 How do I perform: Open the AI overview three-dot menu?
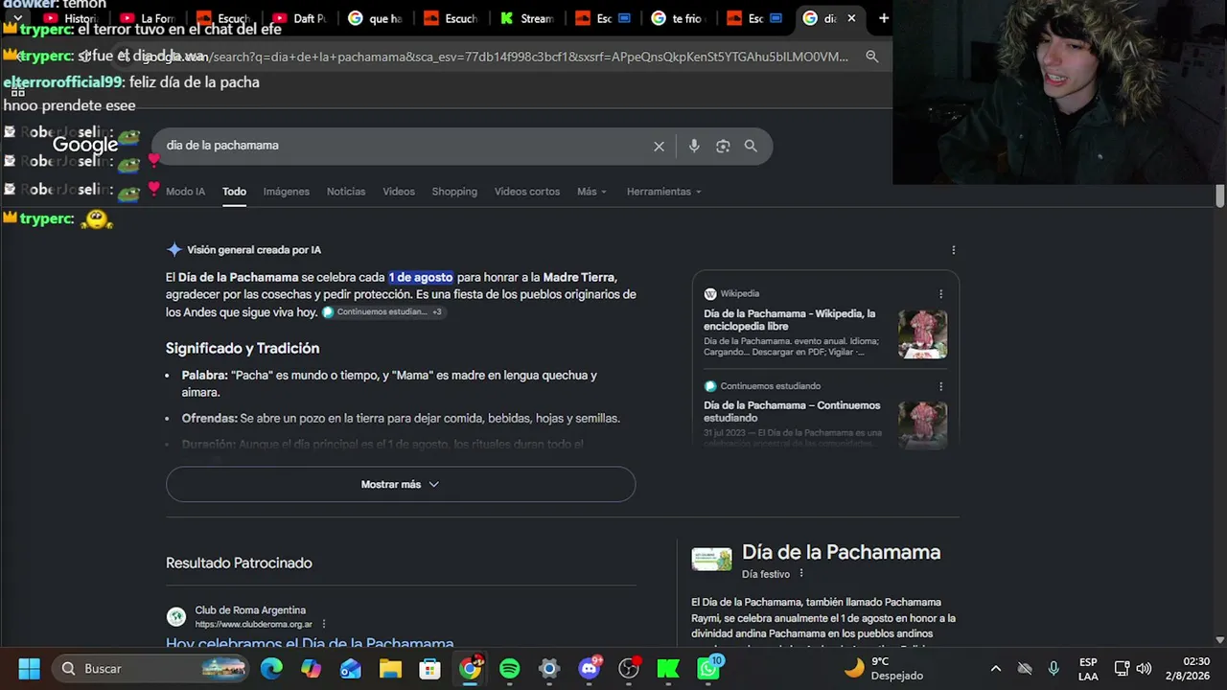953,250
